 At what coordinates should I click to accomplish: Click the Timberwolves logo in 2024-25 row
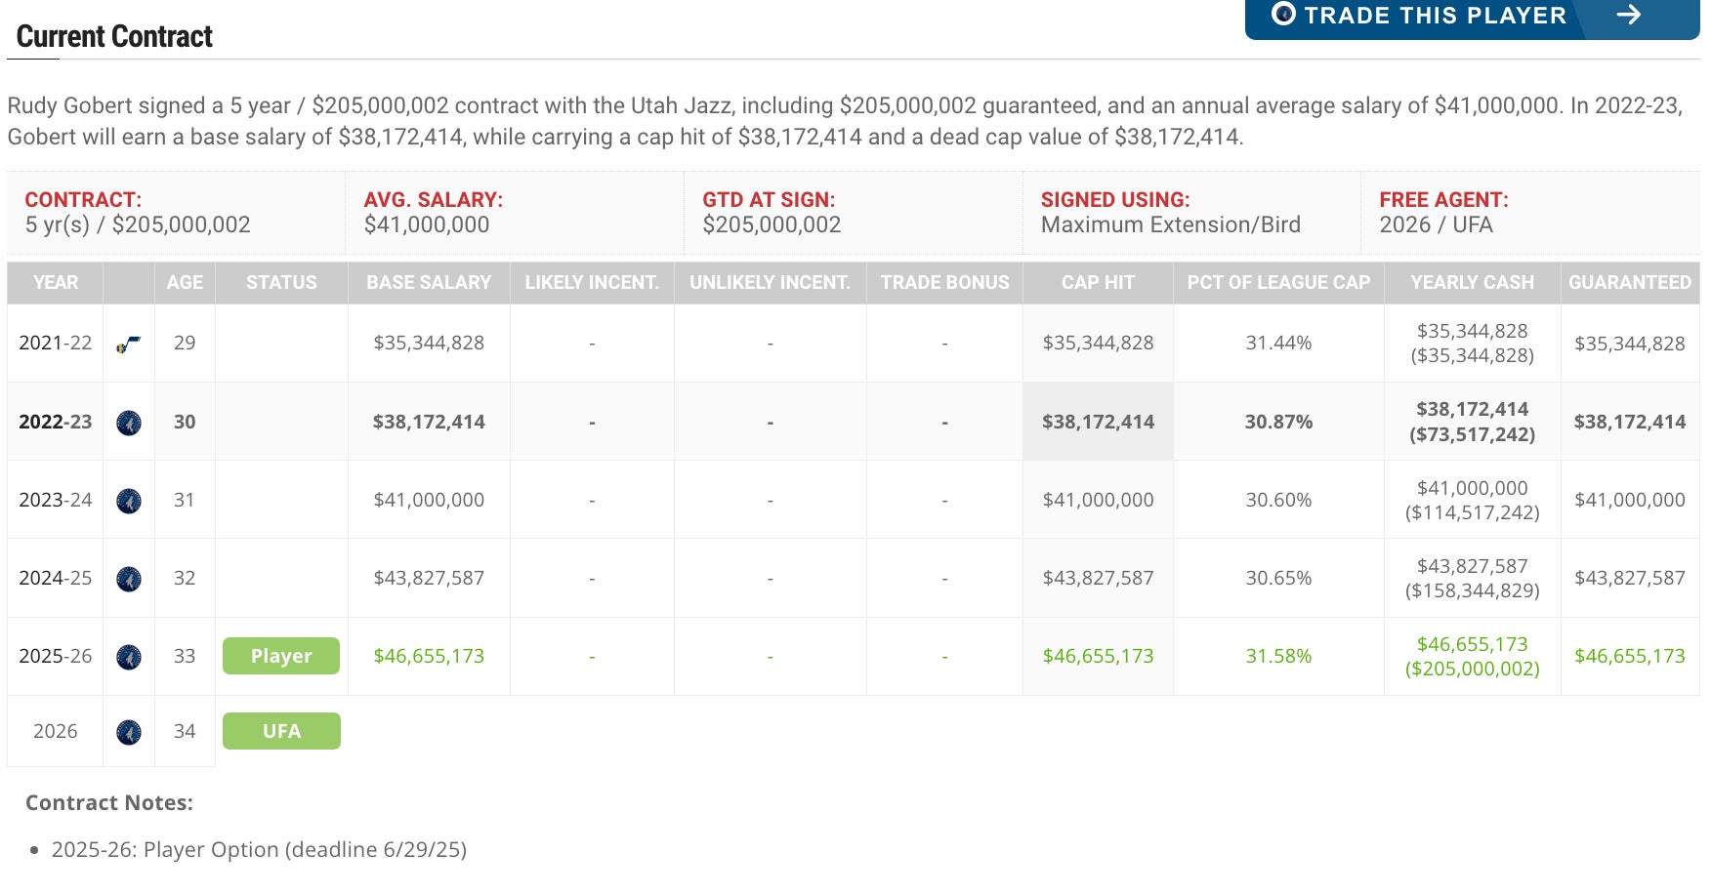coord(129,579)
